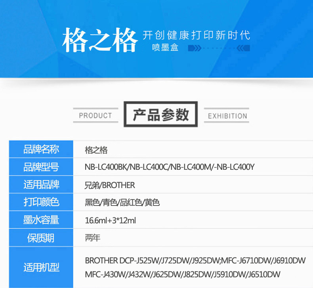Click the MFC-J430W model line
Screen dimensions: 313x288
pos(183,275)
